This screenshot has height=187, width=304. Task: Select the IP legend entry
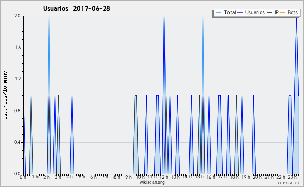[x=273, y=13]
